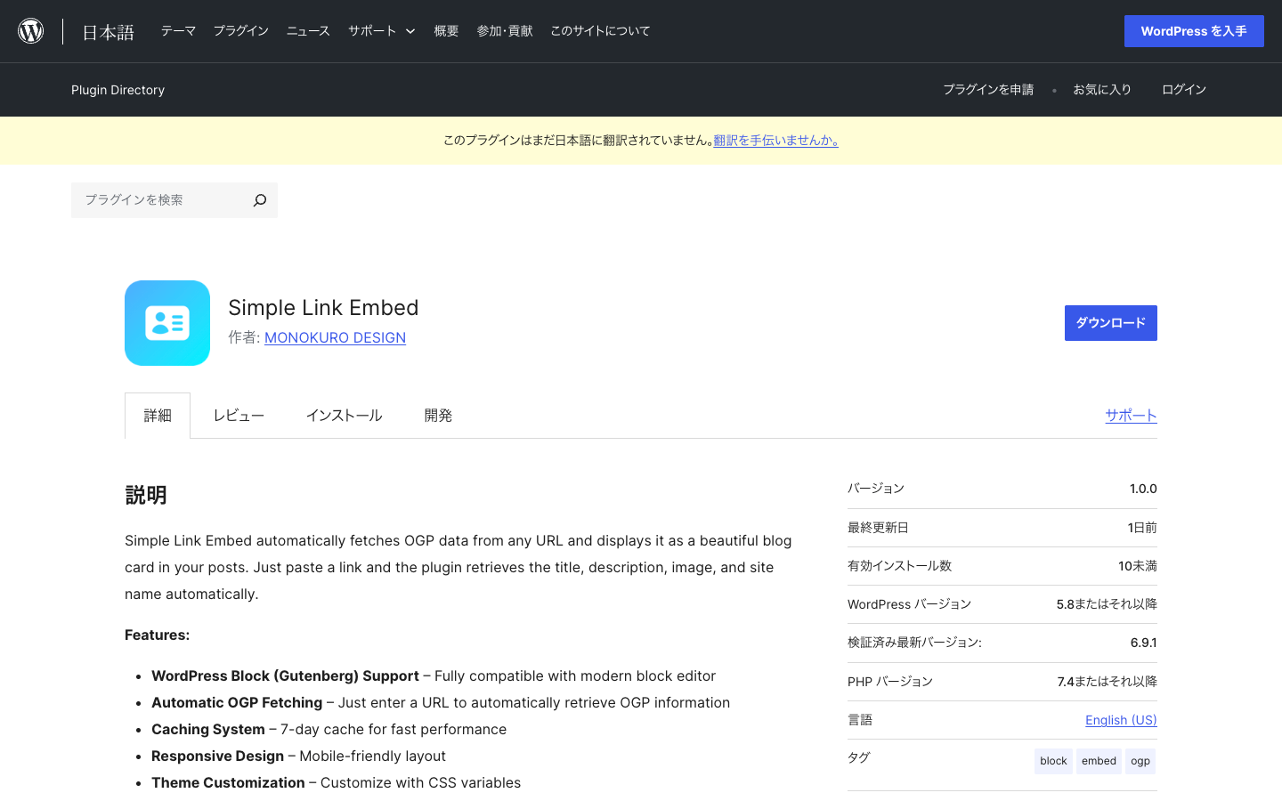
Task: Expand the サポート dropdown menu
Action: pos(382,31)
